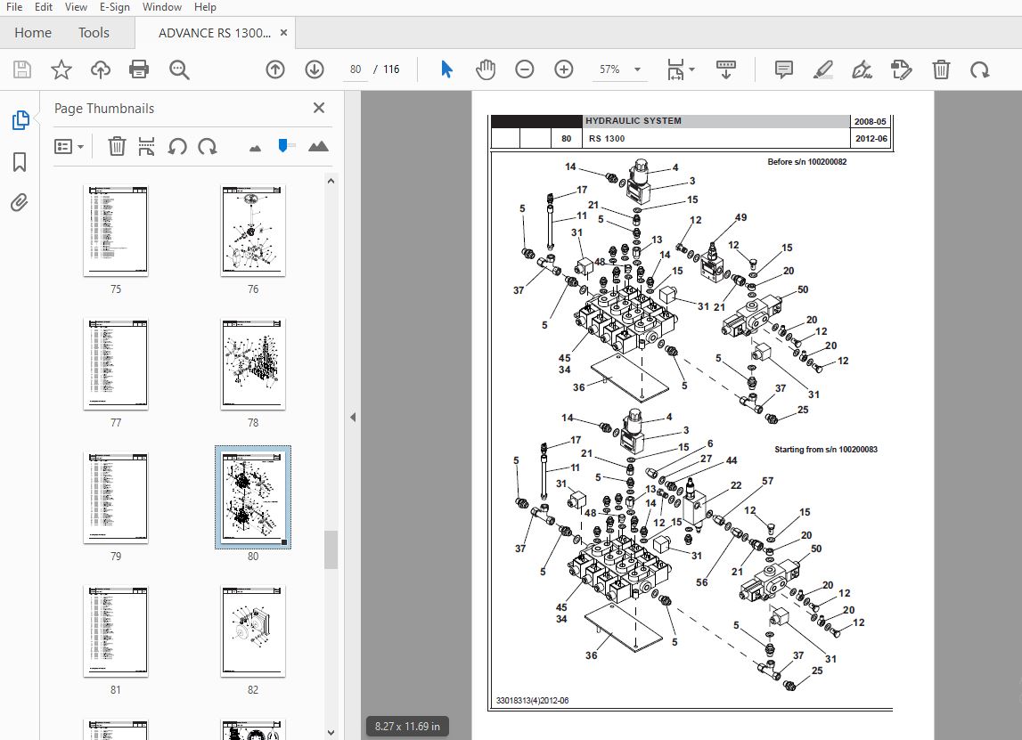Zoom out with minus icon
This screenshot has width=1022, height=740.
pyautogui.click(x=525, y=69)
